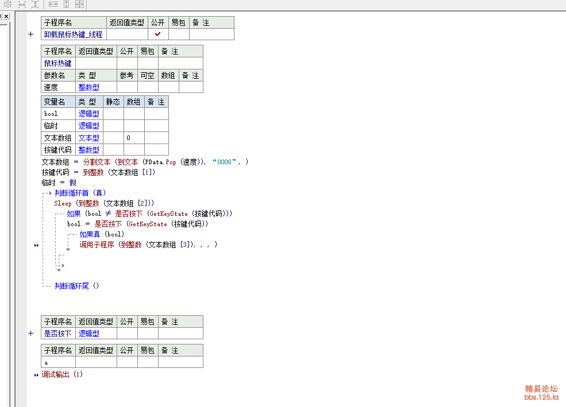Click the 备注 cell of 鼠标热键 subroutine
Screen dimensions: 566x407
coord(180,63)
